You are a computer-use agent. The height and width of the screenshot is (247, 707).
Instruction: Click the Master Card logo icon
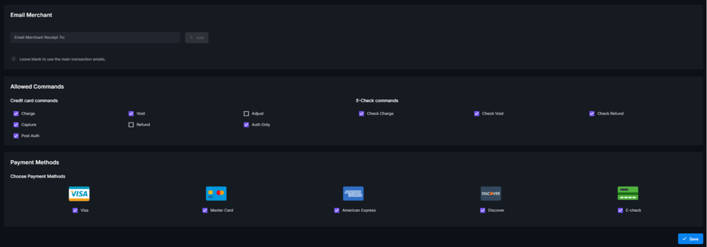click(216, 193)
